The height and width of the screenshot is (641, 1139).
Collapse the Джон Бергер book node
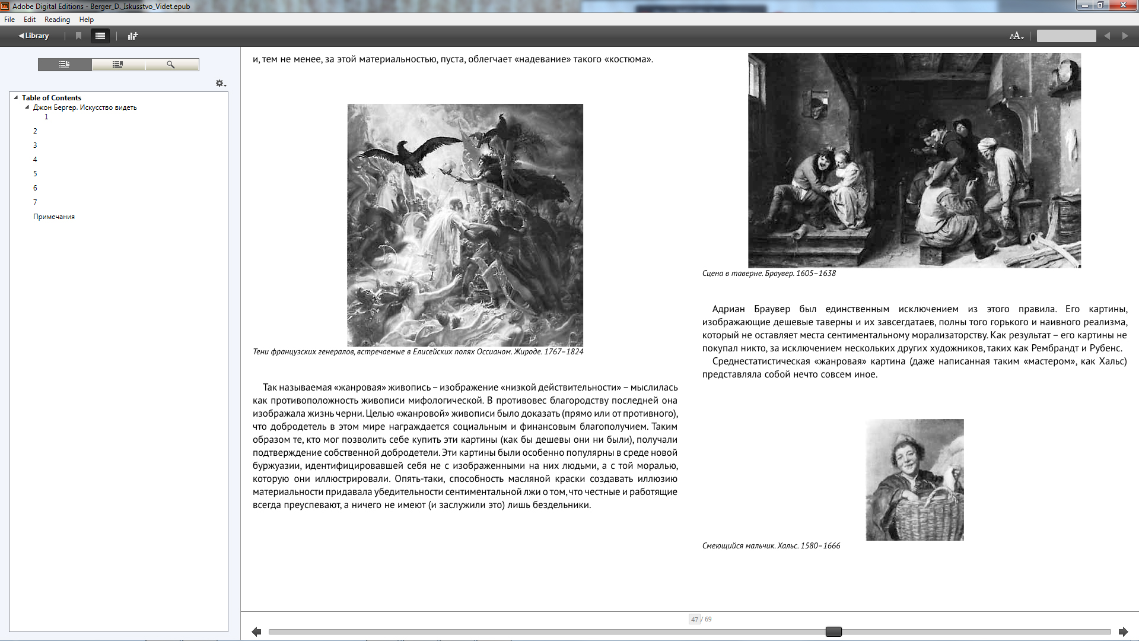click(x=27, y=107)
